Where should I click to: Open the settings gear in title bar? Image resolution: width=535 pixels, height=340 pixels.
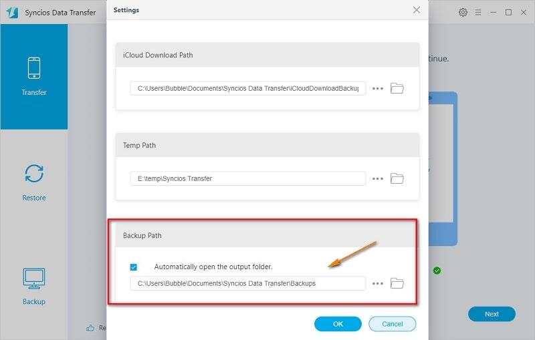pyautogui.click(x=463, y=12)
